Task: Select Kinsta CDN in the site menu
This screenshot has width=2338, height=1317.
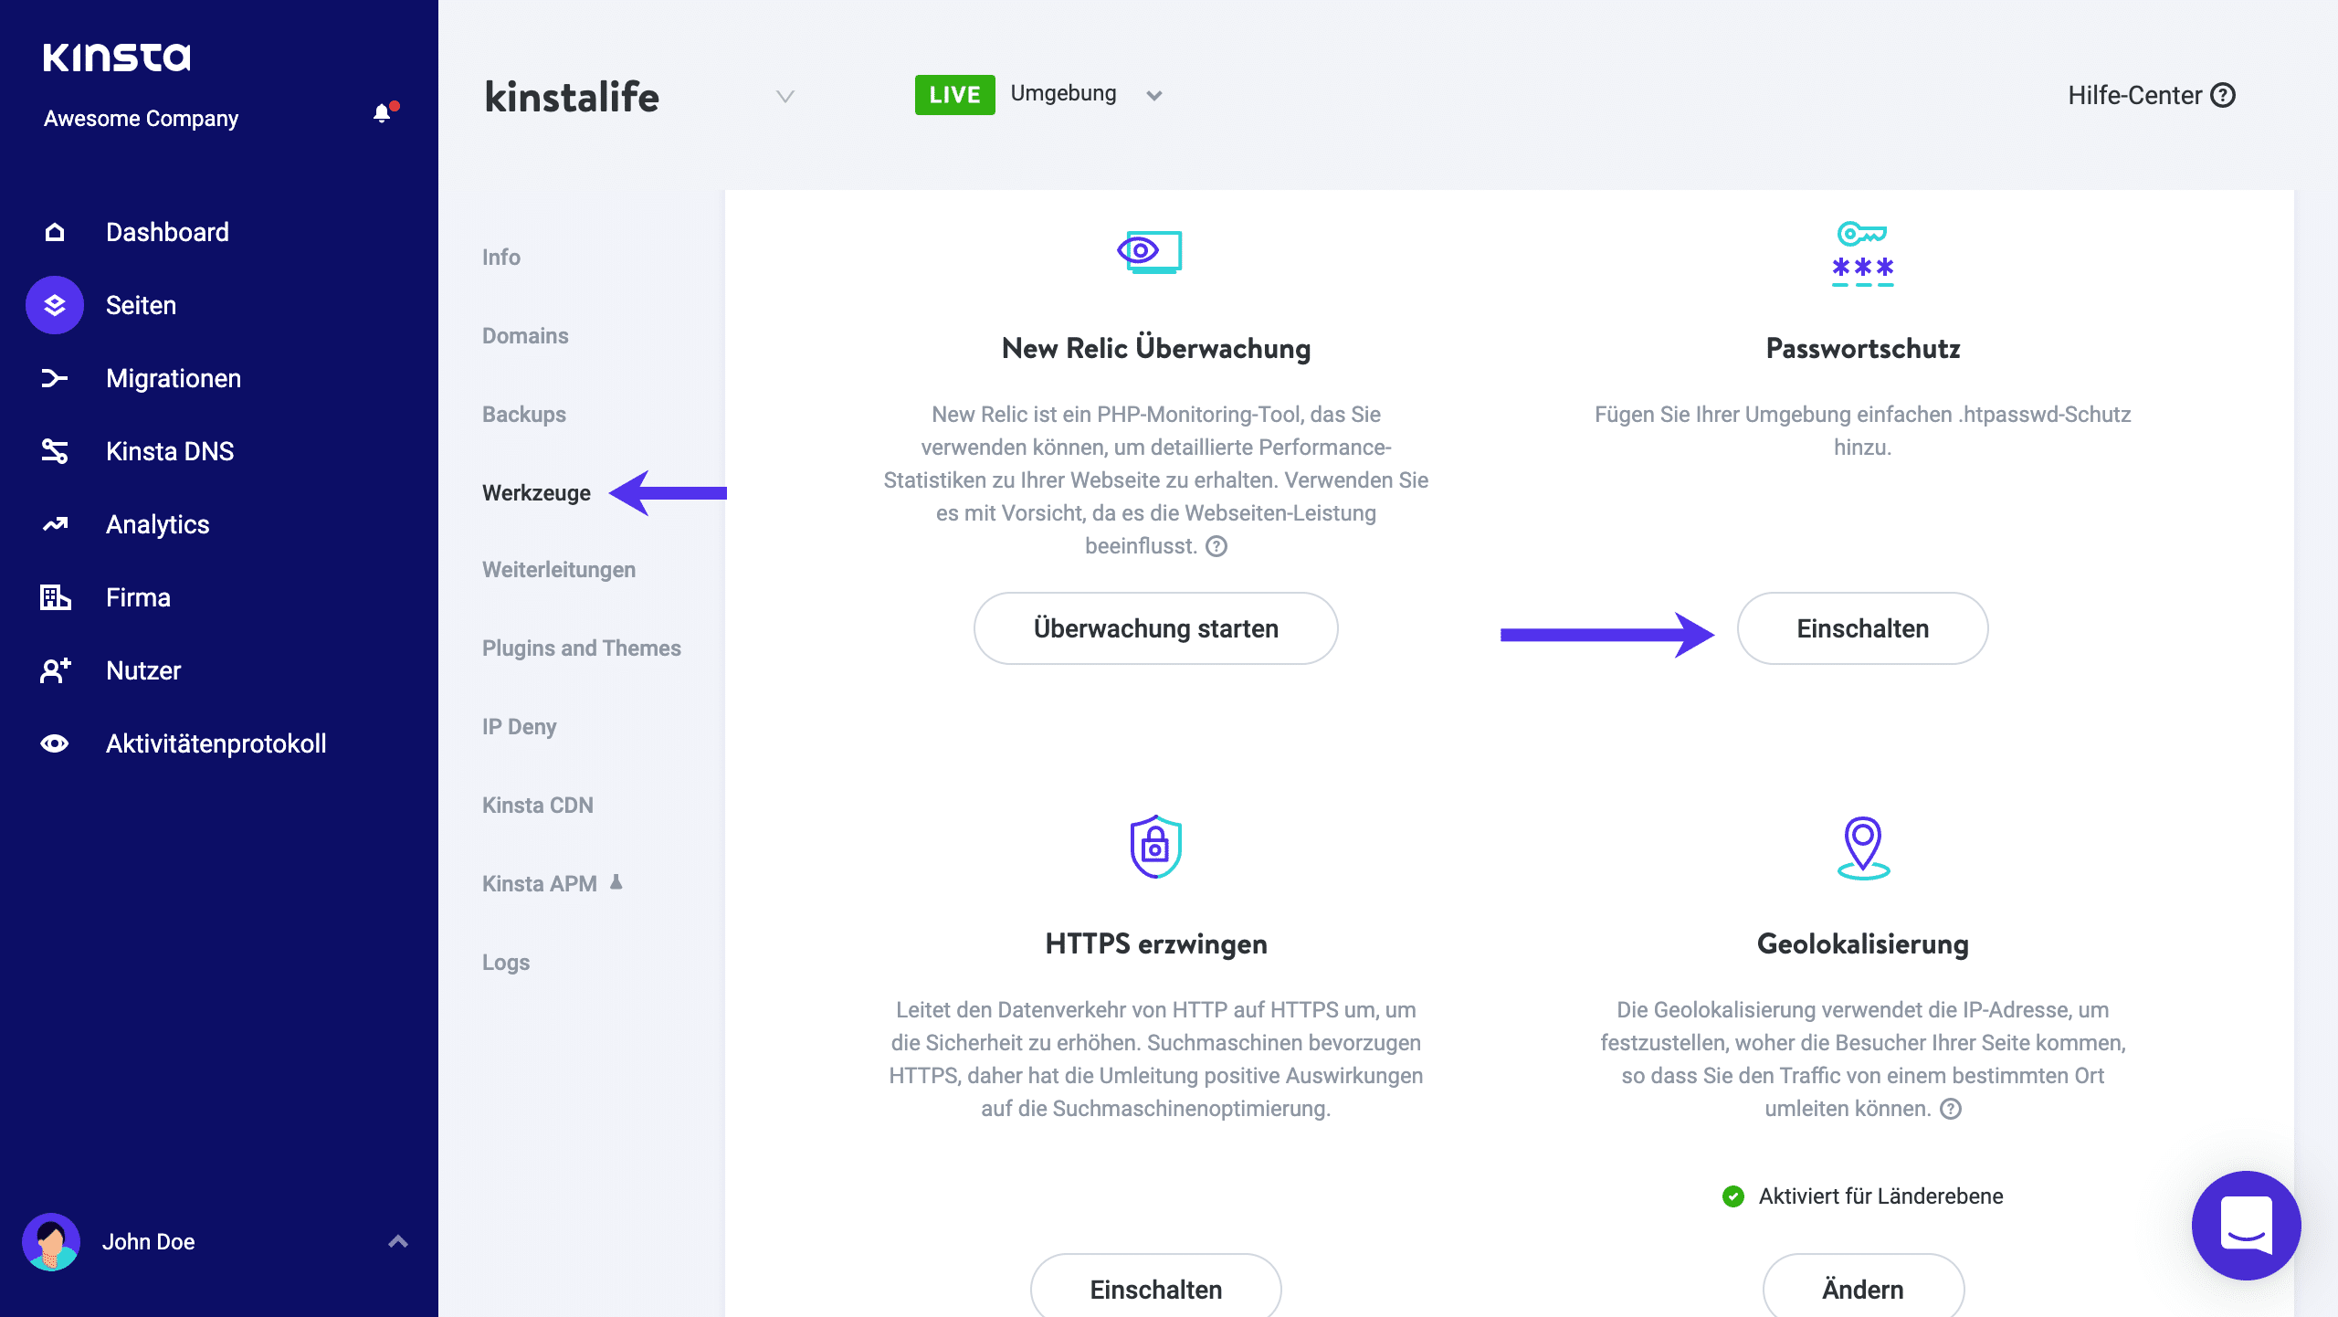Action: point(538,806)
